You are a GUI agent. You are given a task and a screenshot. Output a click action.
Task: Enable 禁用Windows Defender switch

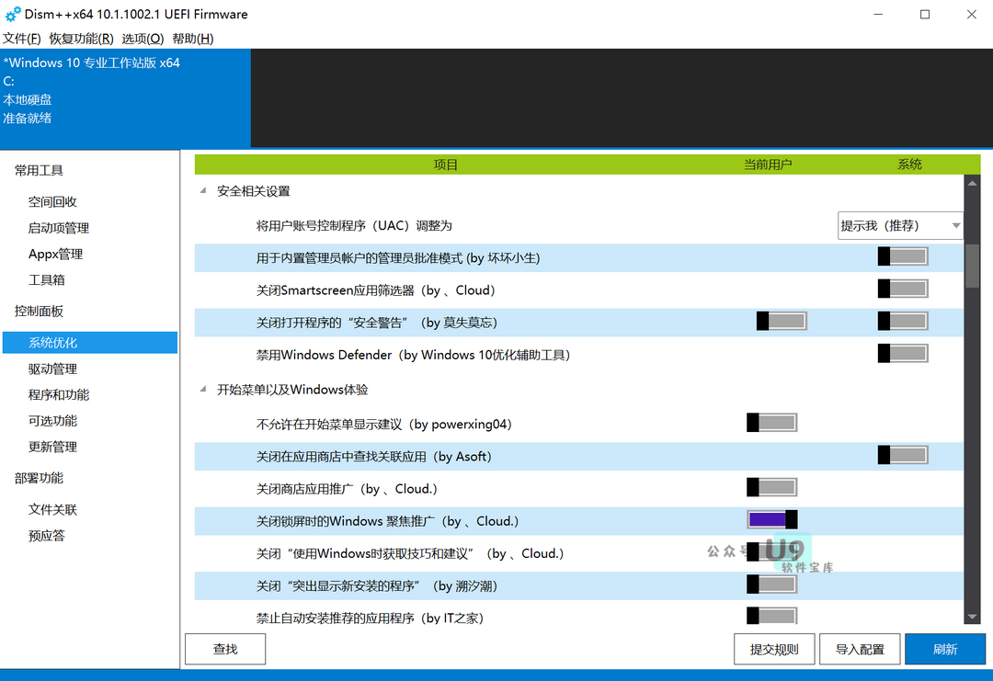click(x=903, y=353)
